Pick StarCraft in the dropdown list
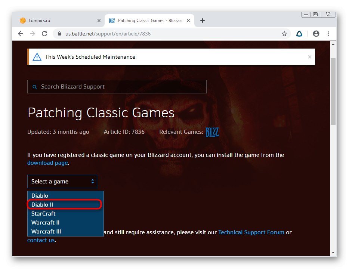The width and height of the screenshot is (349, 269). click(x=65, y=214)
